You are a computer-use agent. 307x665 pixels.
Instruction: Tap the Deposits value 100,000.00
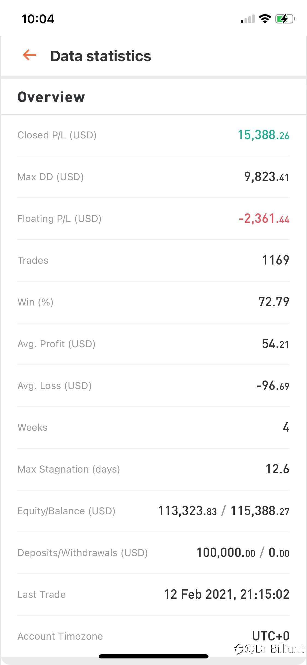pos(226,553)
